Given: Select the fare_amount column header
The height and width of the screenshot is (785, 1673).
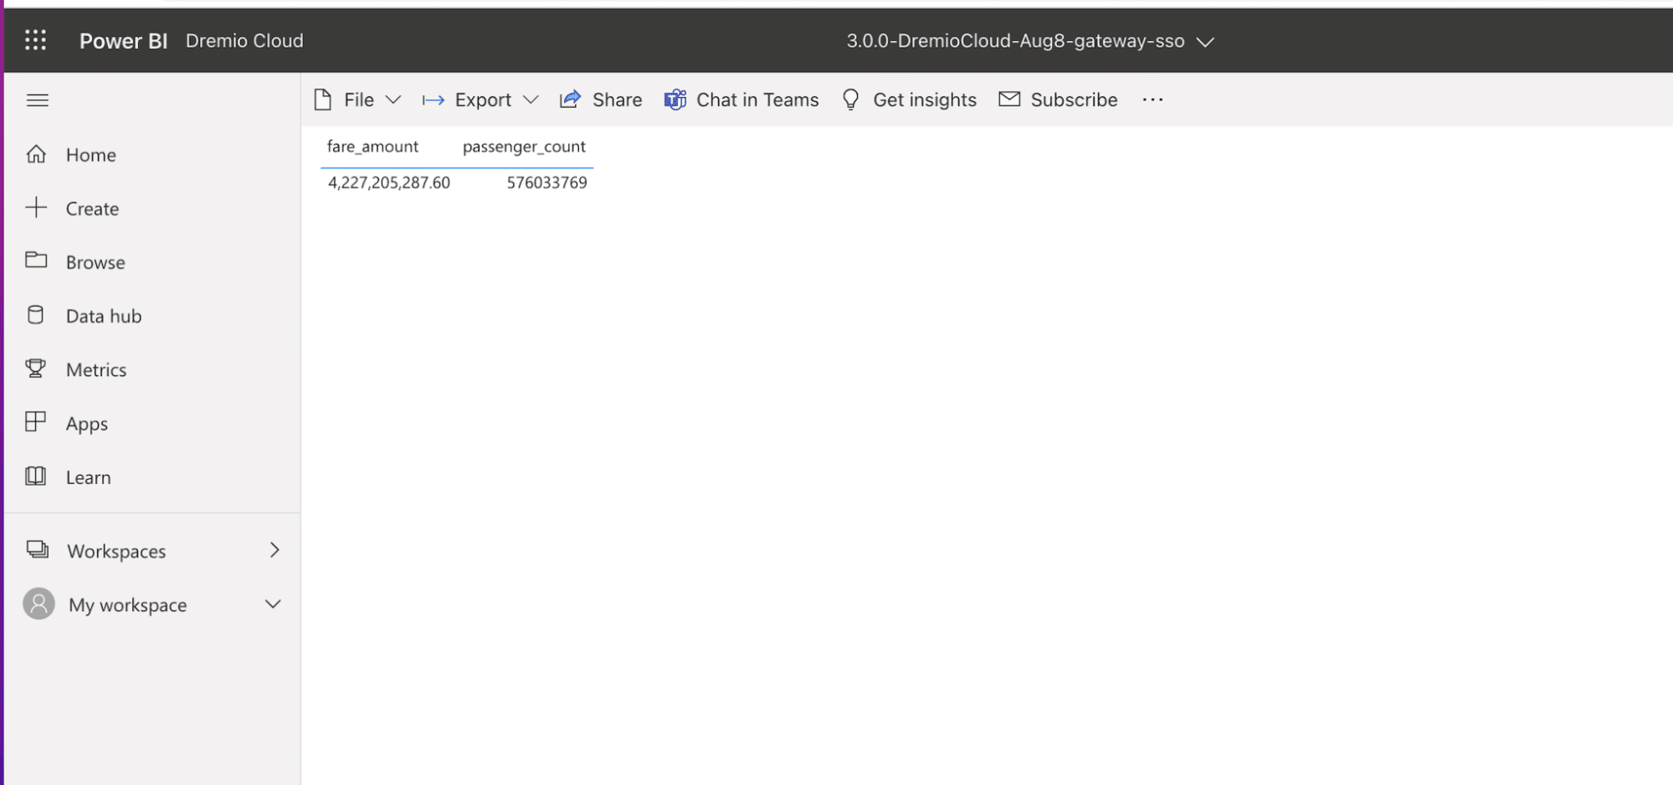Looking at the screenshot, I should pos(372,146).
